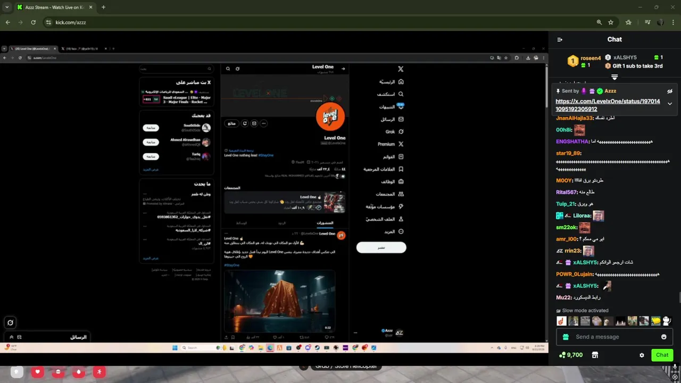
Task: Open the site information icon in the address bar
Action: [x=48, y=22]
